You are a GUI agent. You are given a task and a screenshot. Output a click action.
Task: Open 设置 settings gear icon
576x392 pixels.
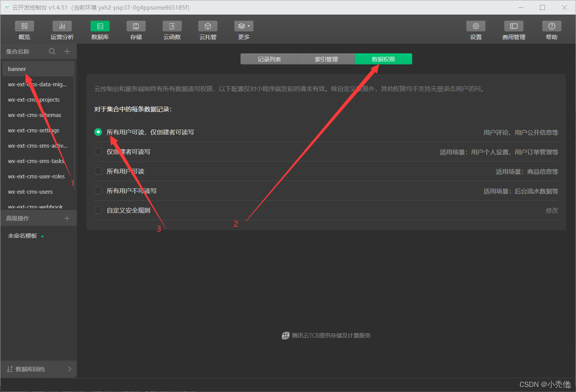(x=476, y=26)
